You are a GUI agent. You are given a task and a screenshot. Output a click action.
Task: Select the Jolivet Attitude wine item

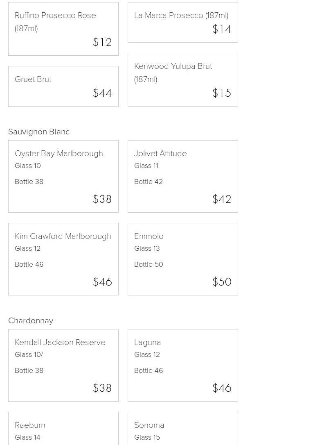click(x=182, y=176)
